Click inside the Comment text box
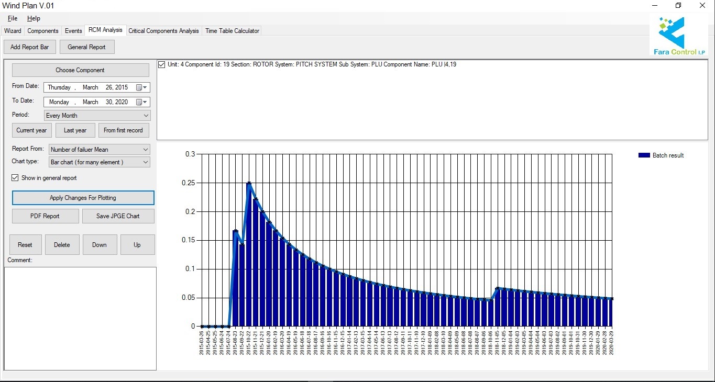Screen dimensions: 715x382 [80, 318]
